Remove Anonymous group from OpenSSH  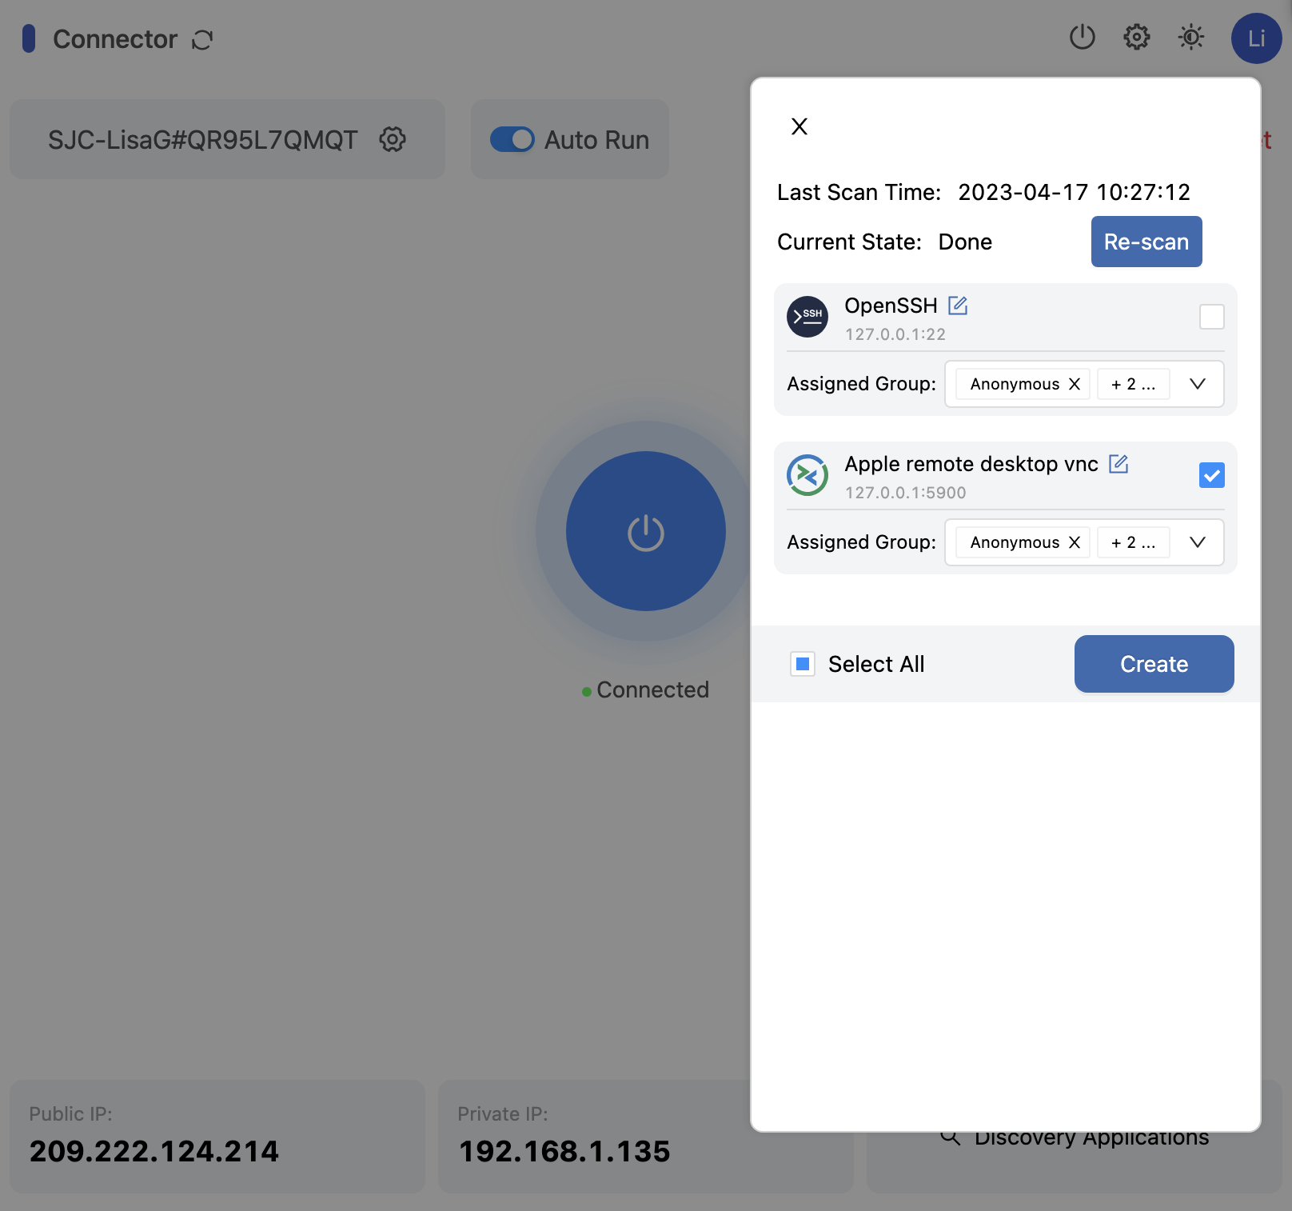pyautogui.click(x=1075, y=384)
